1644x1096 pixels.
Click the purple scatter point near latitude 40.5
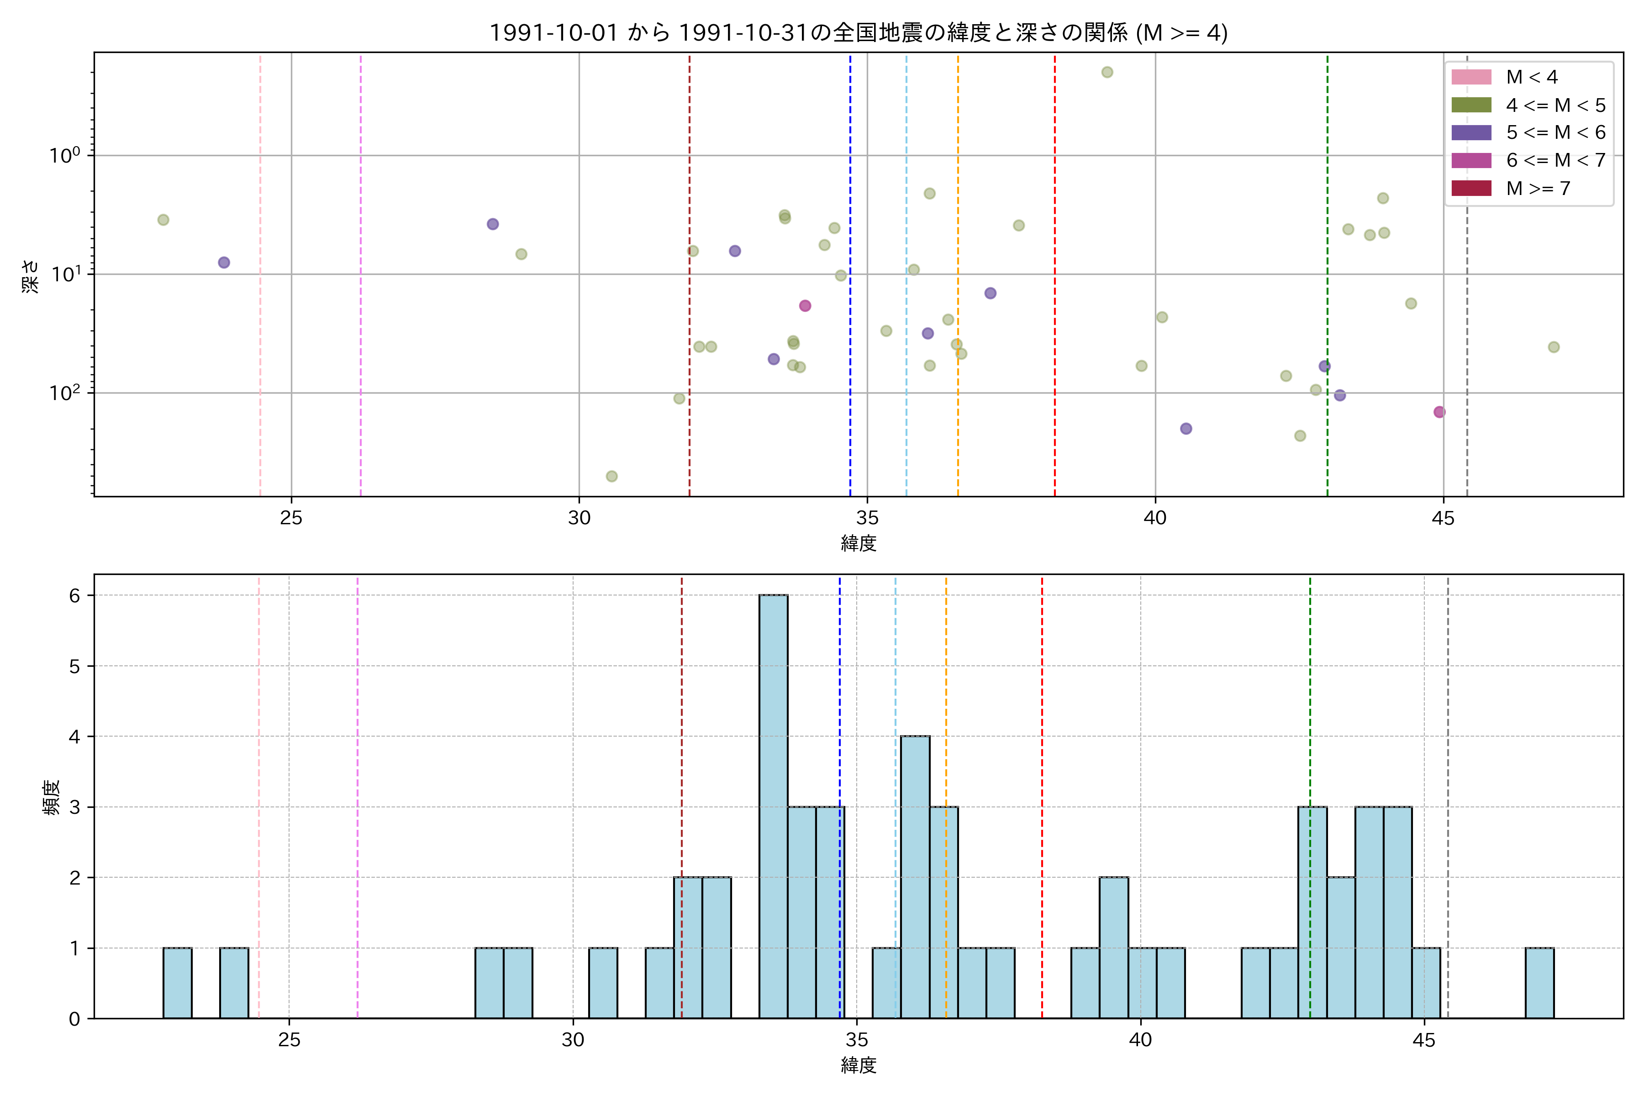pyautogui.click(x=1186, y=428)
